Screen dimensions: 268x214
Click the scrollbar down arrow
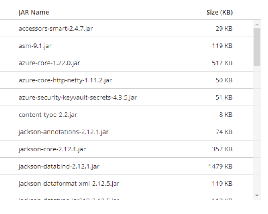(257, 195)
